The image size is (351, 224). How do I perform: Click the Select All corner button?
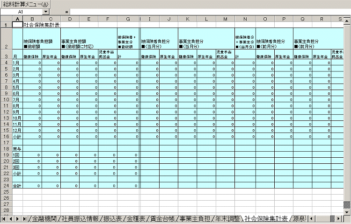pyautogui.click(x=6, y=19)
